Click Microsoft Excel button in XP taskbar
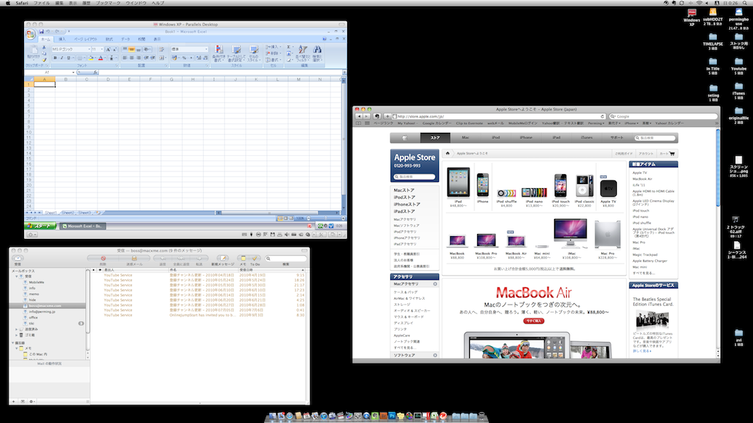 (82, 226)
